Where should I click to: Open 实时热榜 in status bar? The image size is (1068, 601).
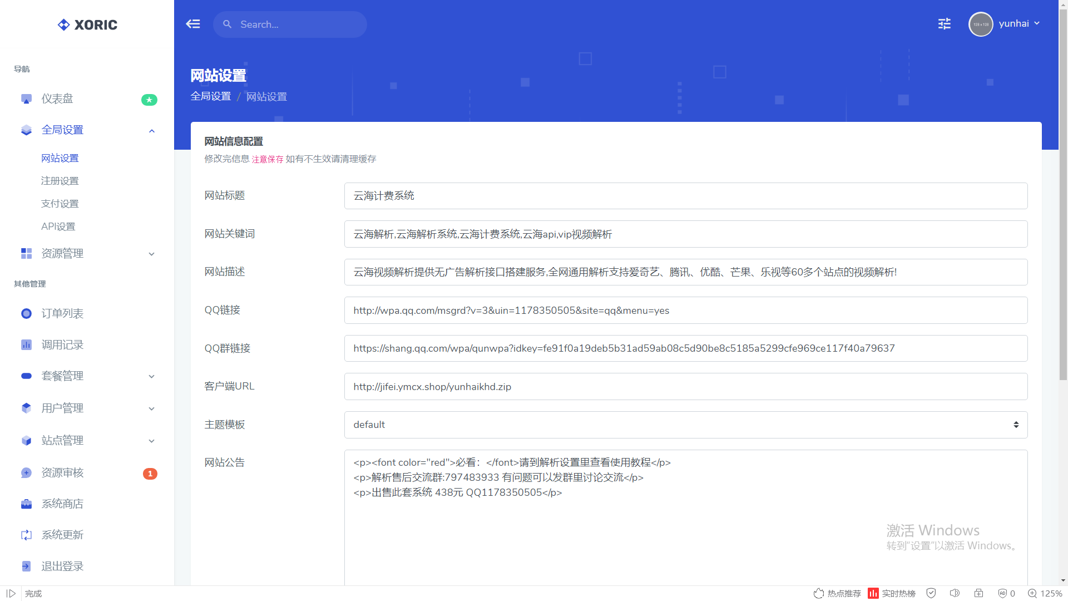pos(892,593)
